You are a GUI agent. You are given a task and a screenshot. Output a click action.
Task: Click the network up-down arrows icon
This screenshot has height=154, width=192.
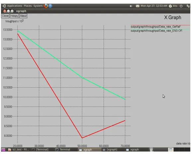point(188,6)
